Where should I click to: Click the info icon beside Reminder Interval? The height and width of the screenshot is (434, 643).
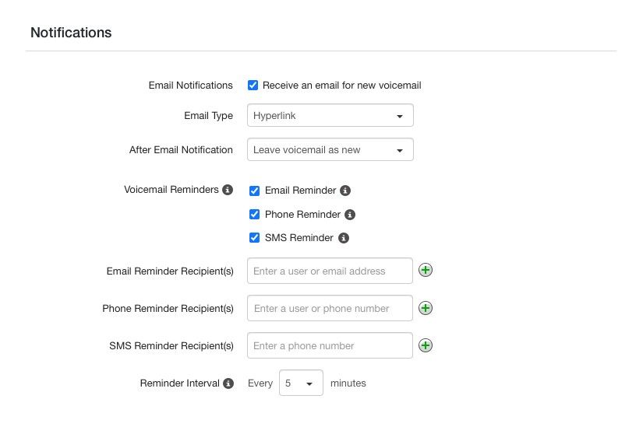click(x=228, y=383)
